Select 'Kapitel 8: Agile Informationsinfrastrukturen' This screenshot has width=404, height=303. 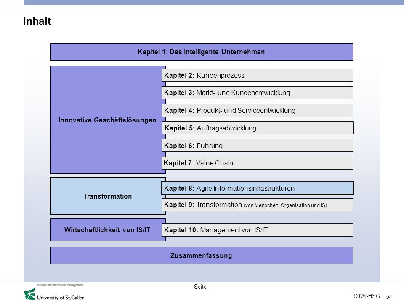click(x=258, y=188)
